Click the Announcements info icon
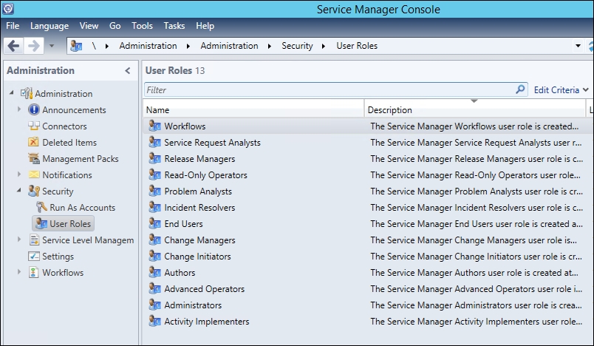Image resolution: width=594 pixels, height=346 pixels. coord(34,109)
